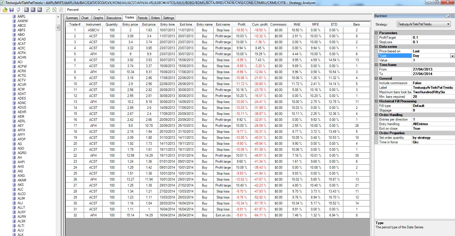Screen dimensions: 455x236
Task: Pin the Backtest panel with pushpin icon
Action: click(448, 16)
